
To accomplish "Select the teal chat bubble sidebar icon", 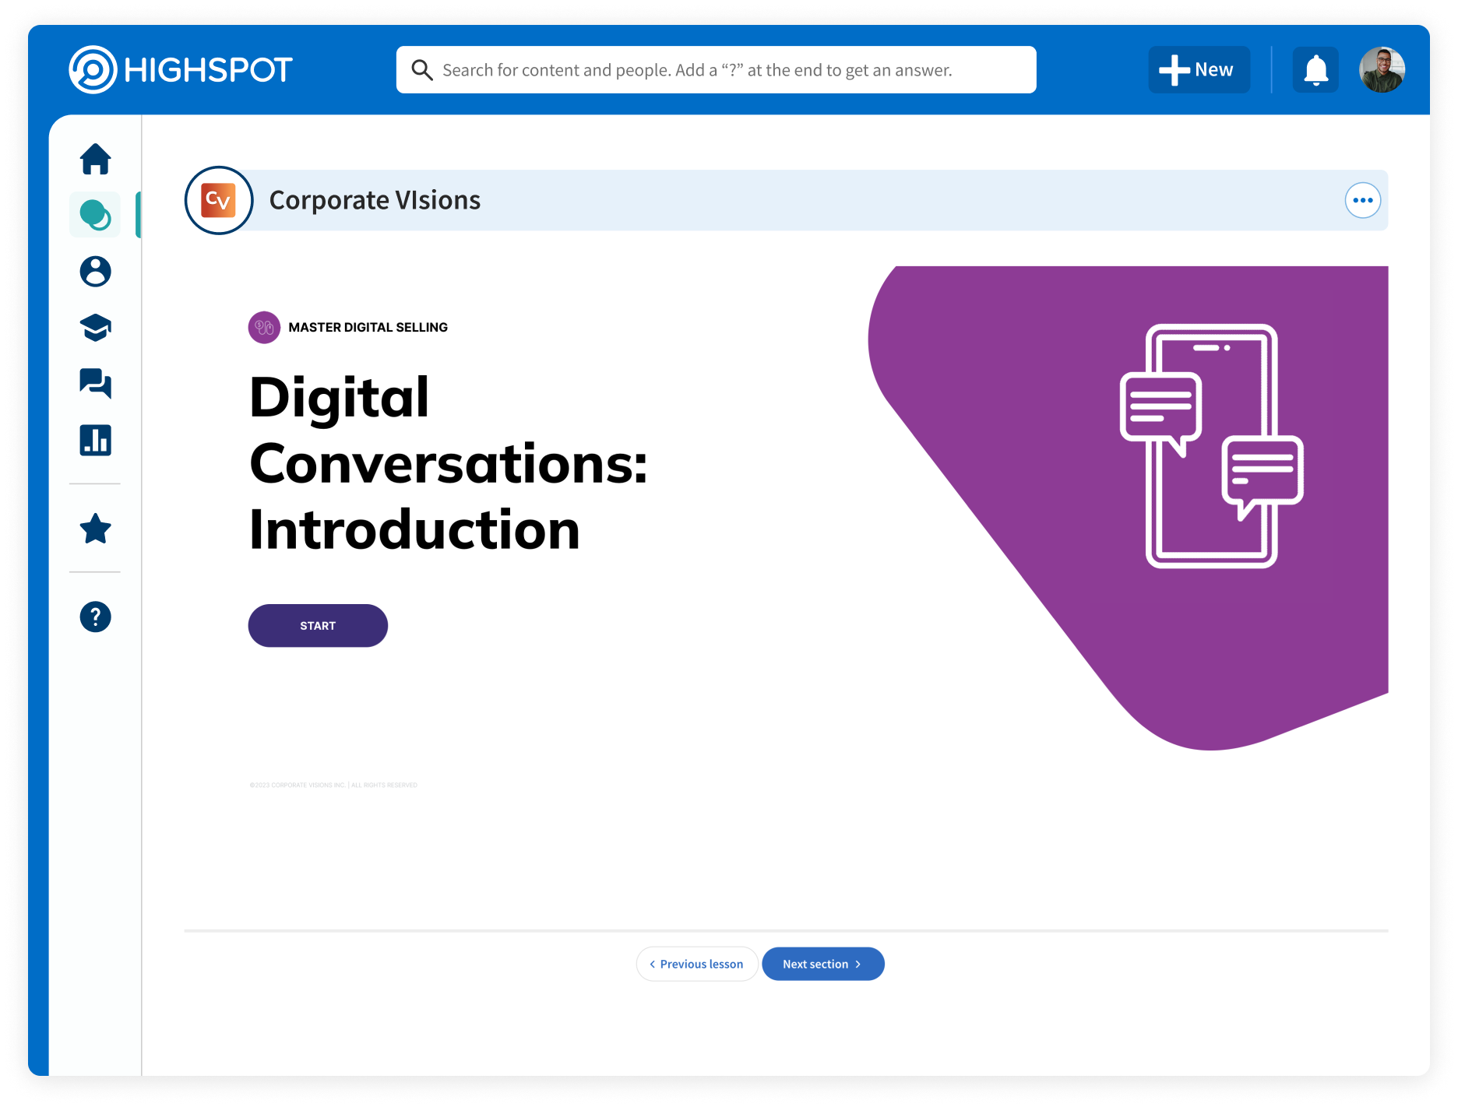I will tap(95, 215).
